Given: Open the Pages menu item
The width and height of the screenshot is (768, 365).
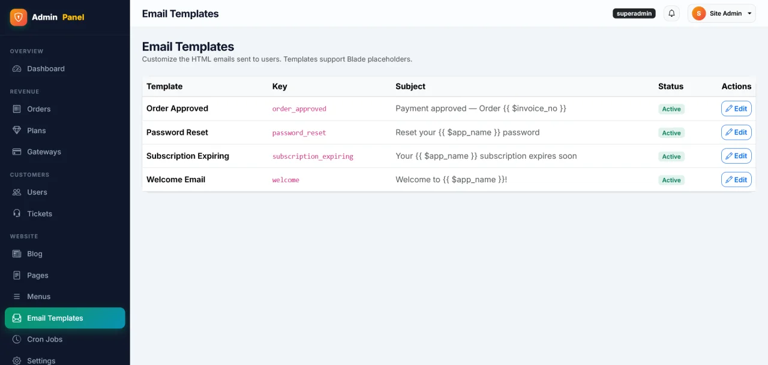Looking at the screenshot, I should 65,276.
